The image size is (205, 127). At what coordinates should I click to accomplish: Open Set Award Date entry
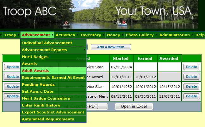click(x=53, y=91)
